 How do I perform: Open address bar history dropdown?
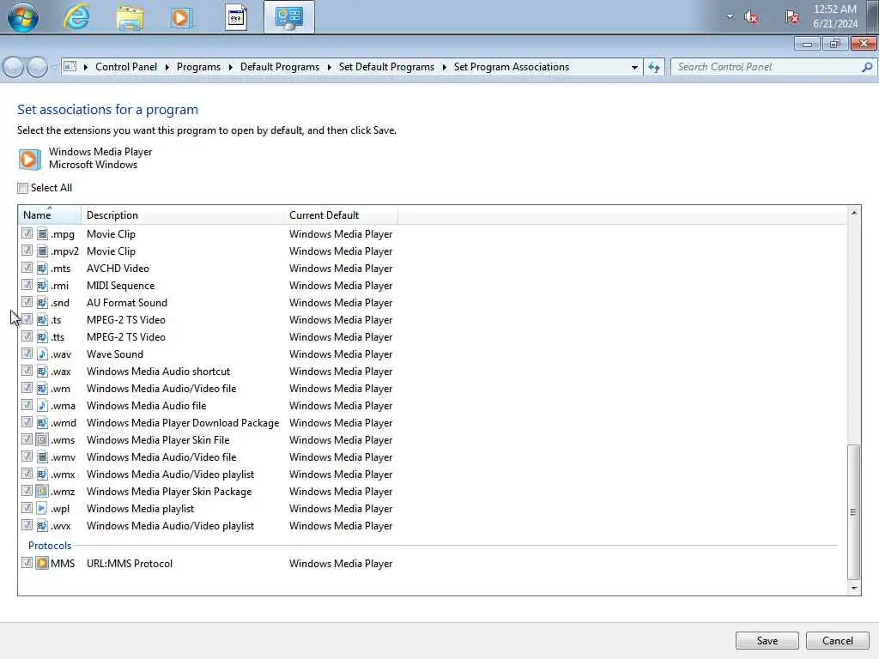pos(634,67)
